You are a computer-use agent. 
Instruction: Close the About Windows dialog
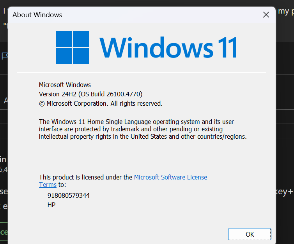266,15
